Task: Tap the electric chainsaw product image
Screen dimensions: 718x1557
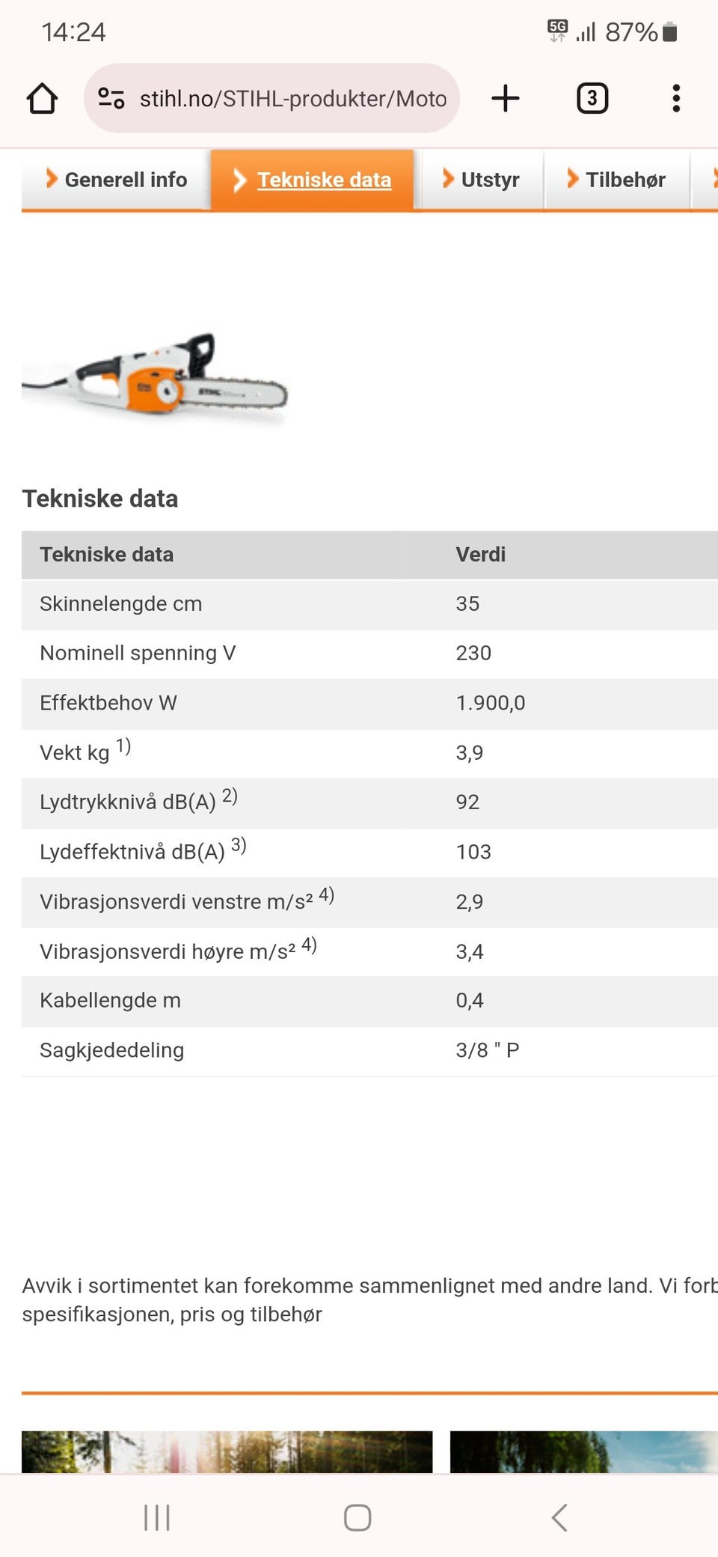Action: tap(156, 380)
